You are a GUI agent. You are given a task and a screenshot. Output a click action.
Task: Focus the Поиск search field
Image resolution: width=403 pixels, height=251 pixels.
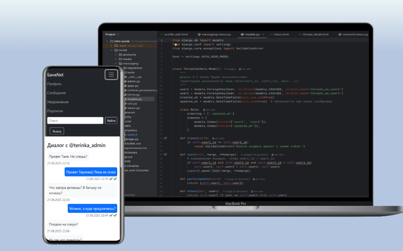[x=75, y=121]
